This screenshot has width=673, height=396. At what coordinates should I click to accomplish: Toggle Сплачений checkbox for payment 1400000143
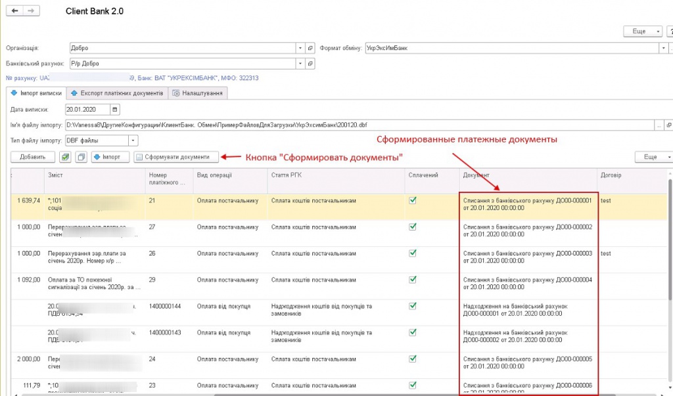pyautogui.click(x=413, y=332)
